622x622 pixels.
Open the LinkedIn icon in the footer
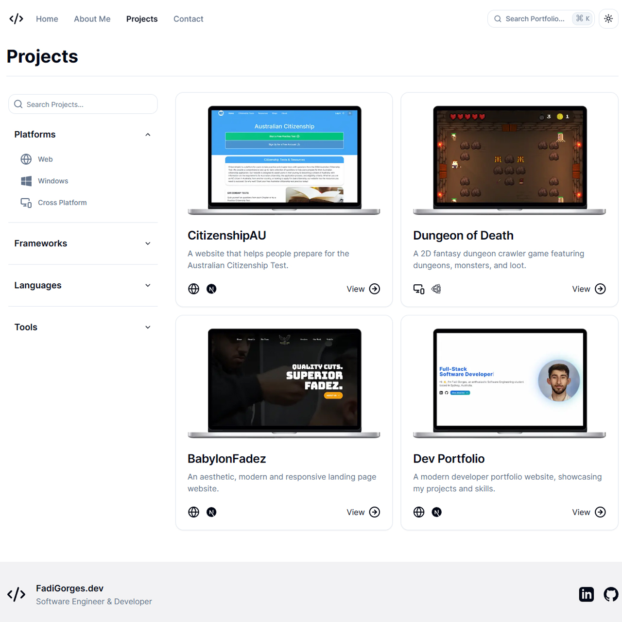pyautogui.click(x=587, y=594)
